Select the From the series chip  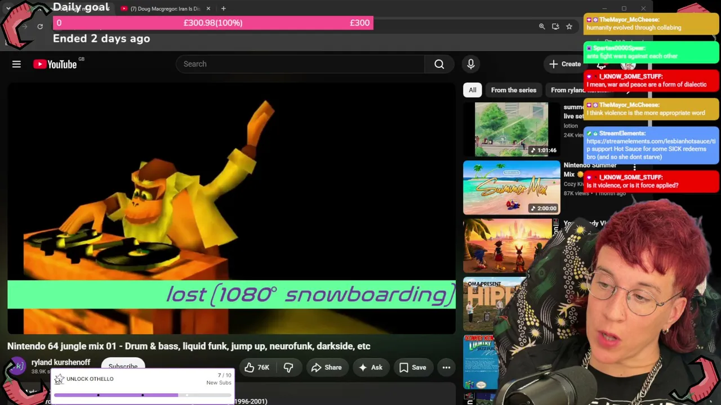514,90
